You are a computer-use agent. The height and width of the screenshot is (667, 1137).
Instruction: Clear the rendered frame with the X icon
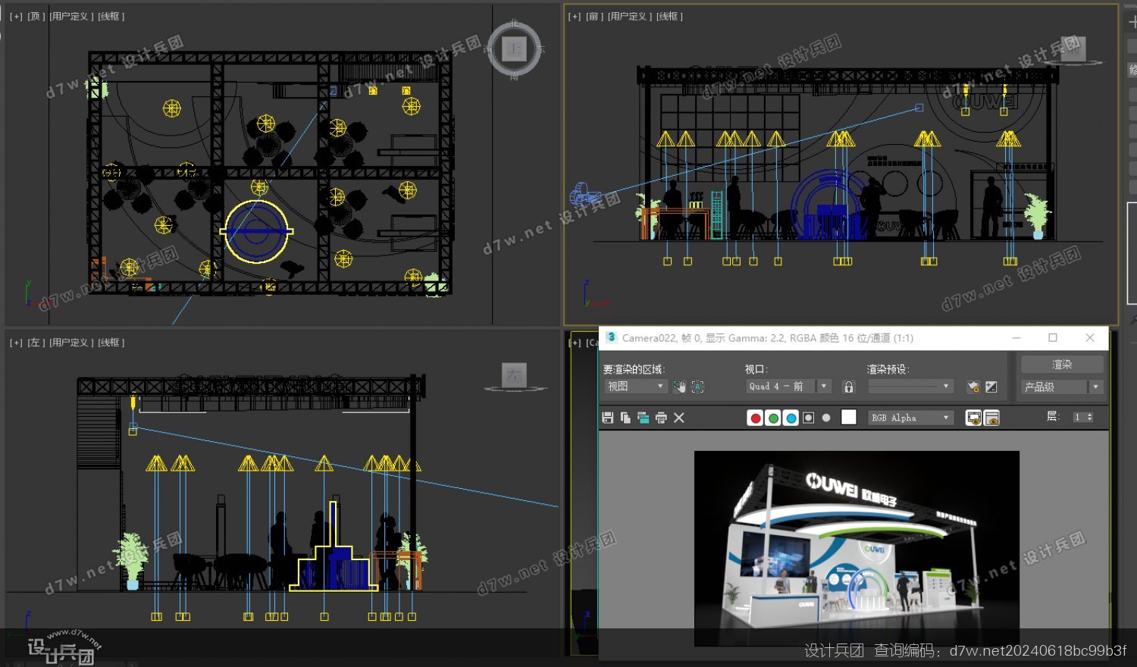point(679,418)
